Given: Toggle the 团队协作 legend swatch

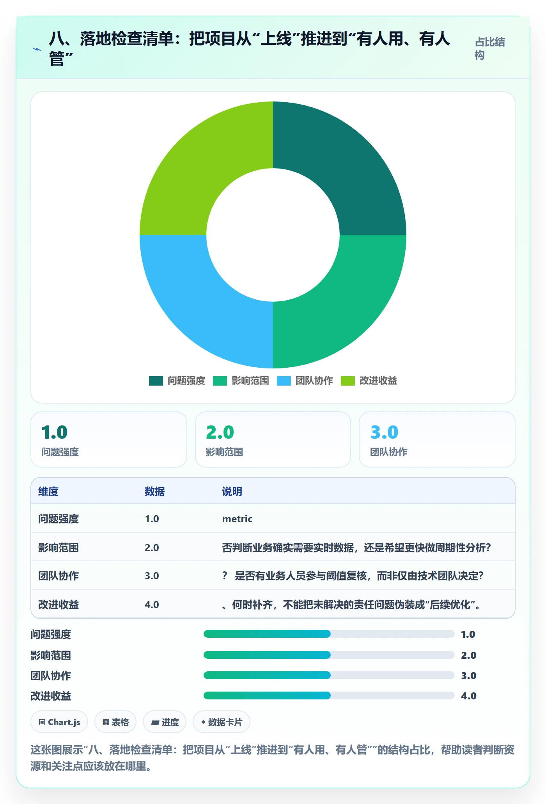Looking at the screenshot, I should point(284,381).
